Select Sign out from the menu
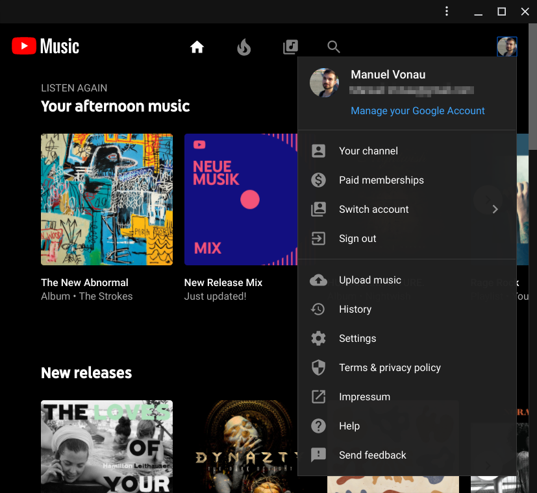This screenshot has width=537, height=493. click(x=357, y=238)
